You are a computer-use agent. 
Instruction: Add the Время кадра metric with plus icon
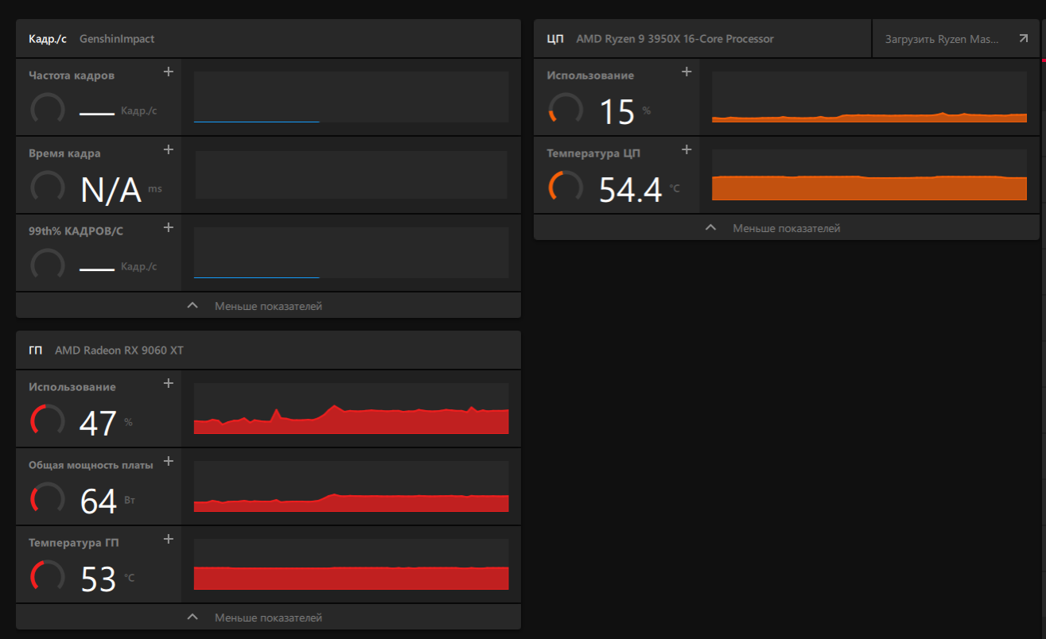[x=168, y=149]
